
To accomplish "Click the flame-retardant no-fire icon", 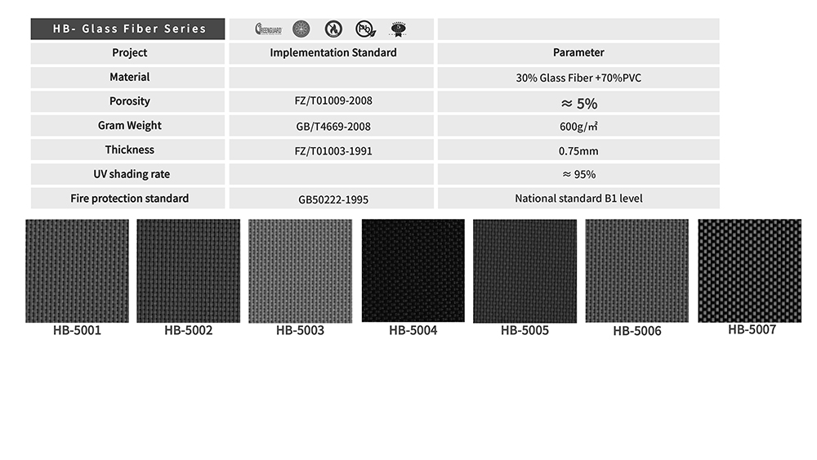I will [x=333, y=29].
